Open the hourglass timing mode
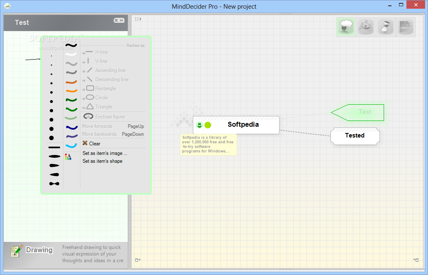The image size is (428, 275). click(x=385, y=27)
